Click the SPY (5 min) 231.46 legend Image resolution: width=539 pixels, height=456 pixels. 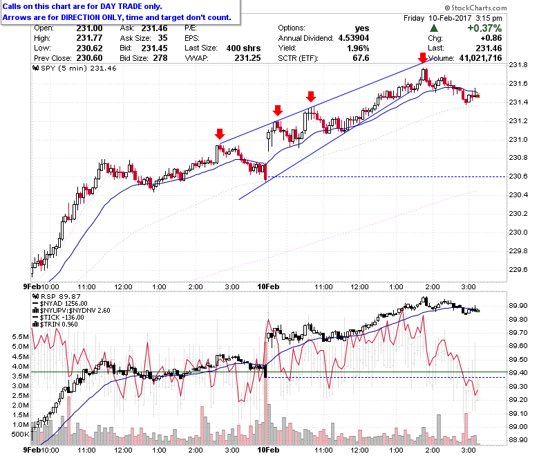pos(75,68)
